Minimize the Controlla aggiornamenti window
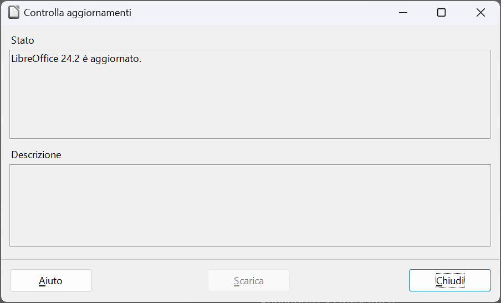Image resolution: width=501 pixels, height=303 pixels. 403,12
